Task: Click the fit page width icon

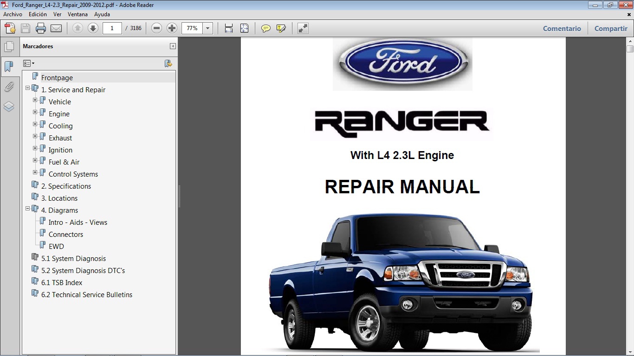Action: (229, 28)
